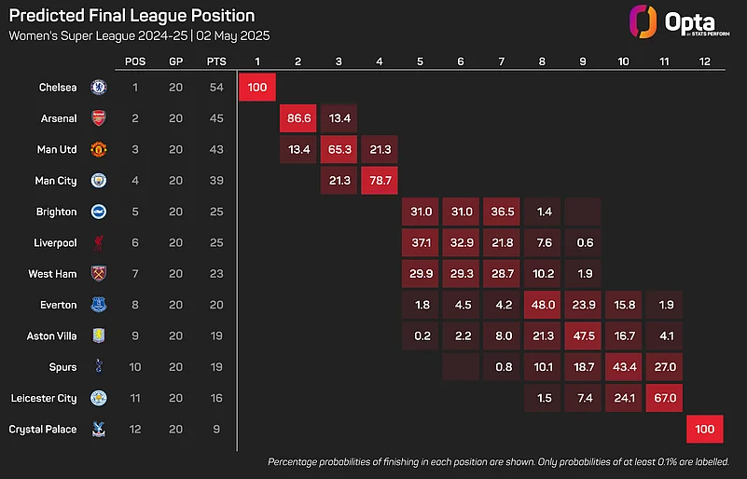Select the Crystal Palace club crest
Screen dimensions: 747x479
(x=99, y=429)
